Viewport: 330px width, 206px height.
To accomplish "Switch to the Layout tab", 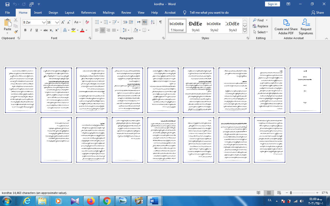I will 69,12.
